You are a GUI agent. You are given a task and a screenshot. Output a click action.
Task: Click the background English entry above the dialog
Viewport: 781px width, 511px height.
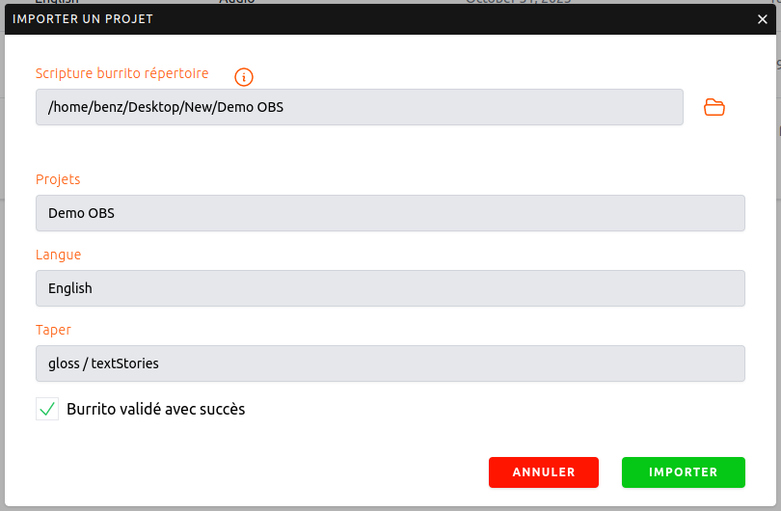[x=57, y=2]
